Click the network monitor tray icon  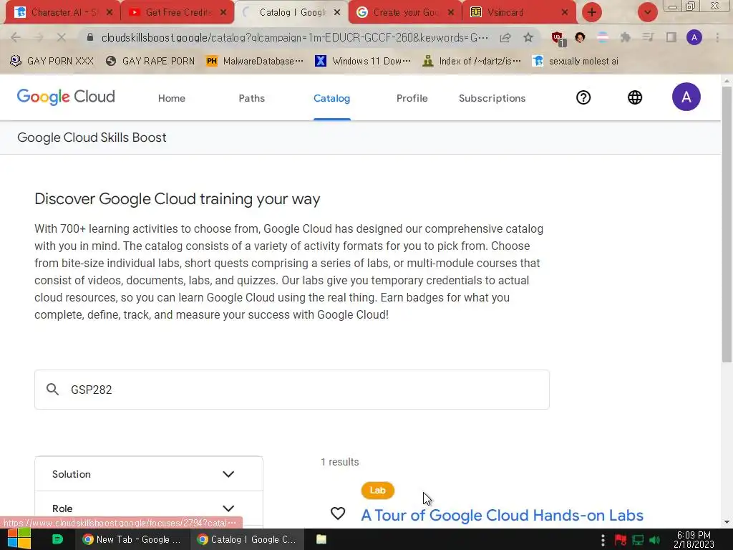tap(638, 540)
